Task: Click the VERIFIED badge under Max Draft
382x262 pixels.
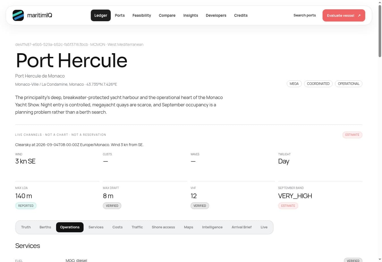Action: (112, 206)
